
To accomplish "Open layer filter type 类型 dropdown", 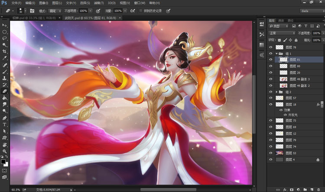I will [278, 26].
